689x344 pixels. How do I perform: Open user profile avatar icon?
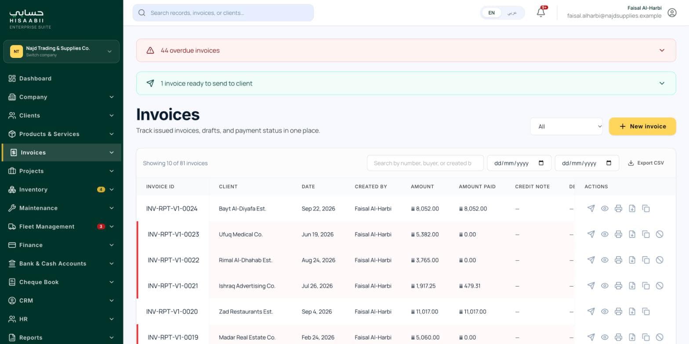pos(672,13)
